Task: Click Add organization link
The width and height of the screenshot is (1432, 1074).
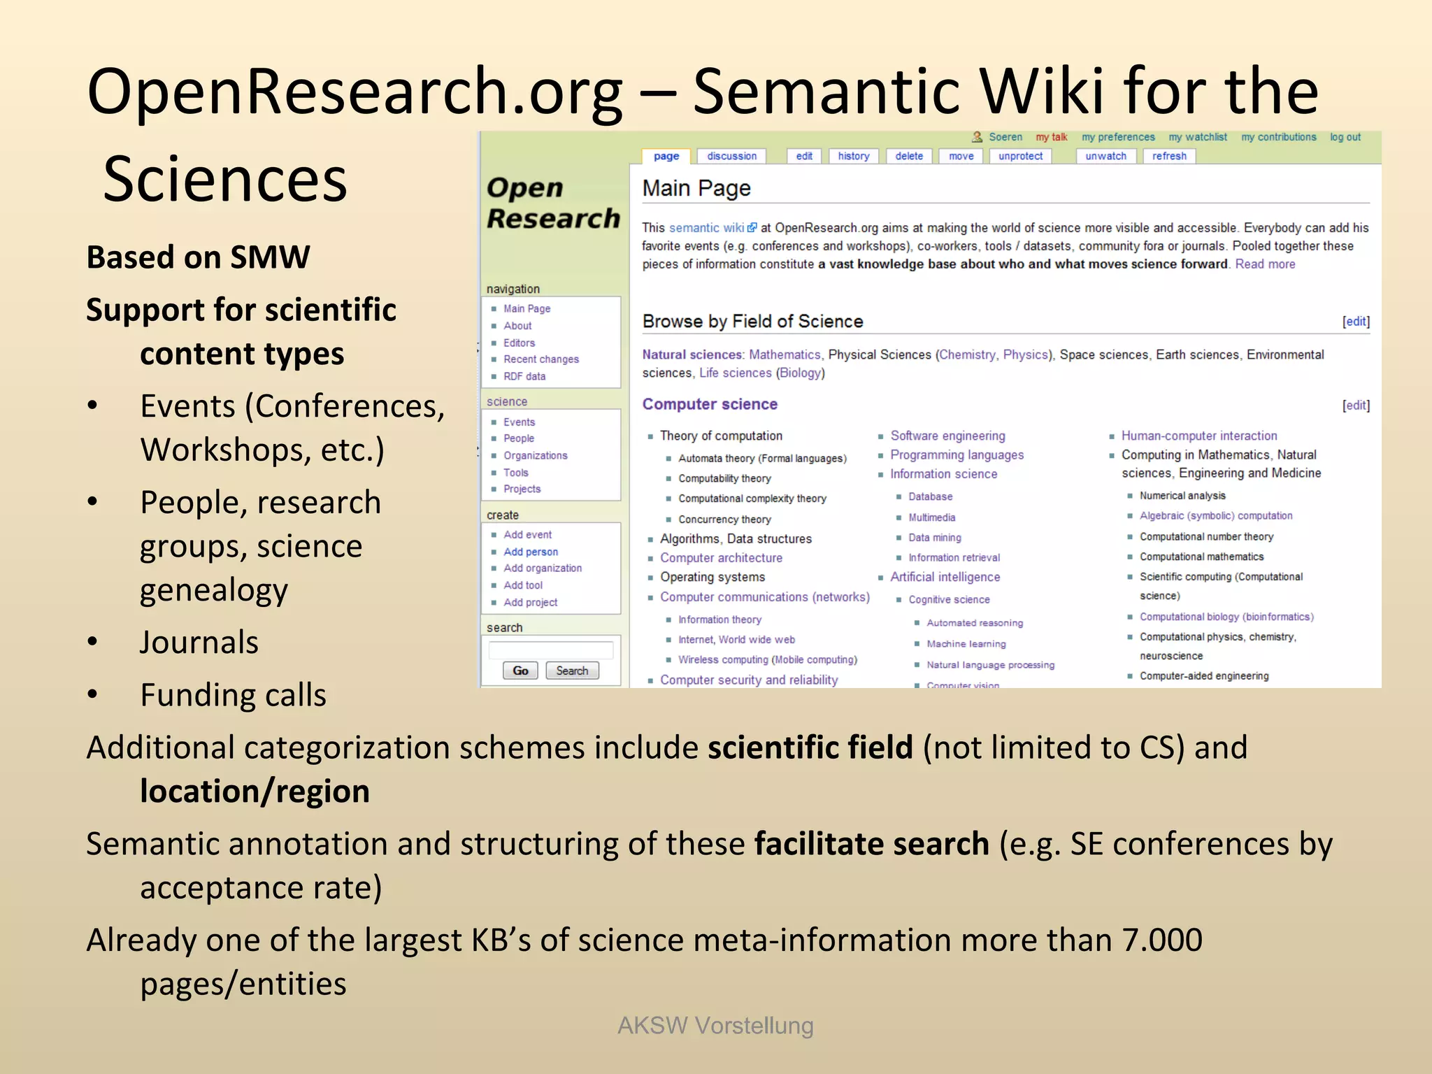Action: [x=543, y=568]
